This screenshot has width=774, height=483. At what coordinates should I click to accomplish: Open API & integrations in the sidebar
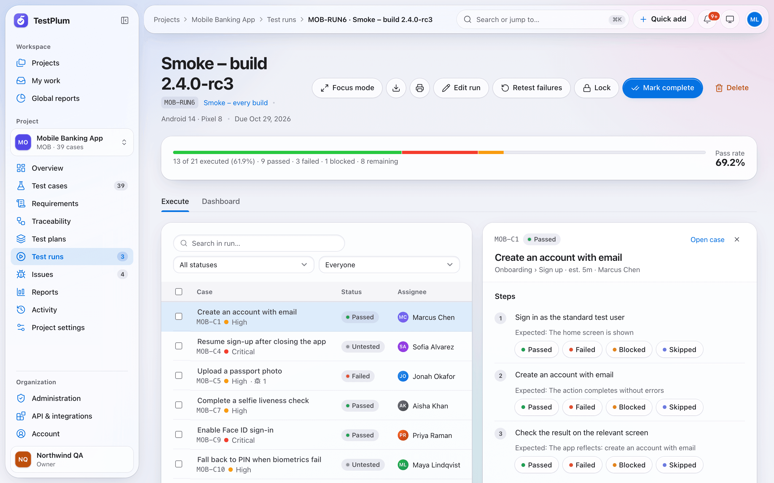coord(72,416)
